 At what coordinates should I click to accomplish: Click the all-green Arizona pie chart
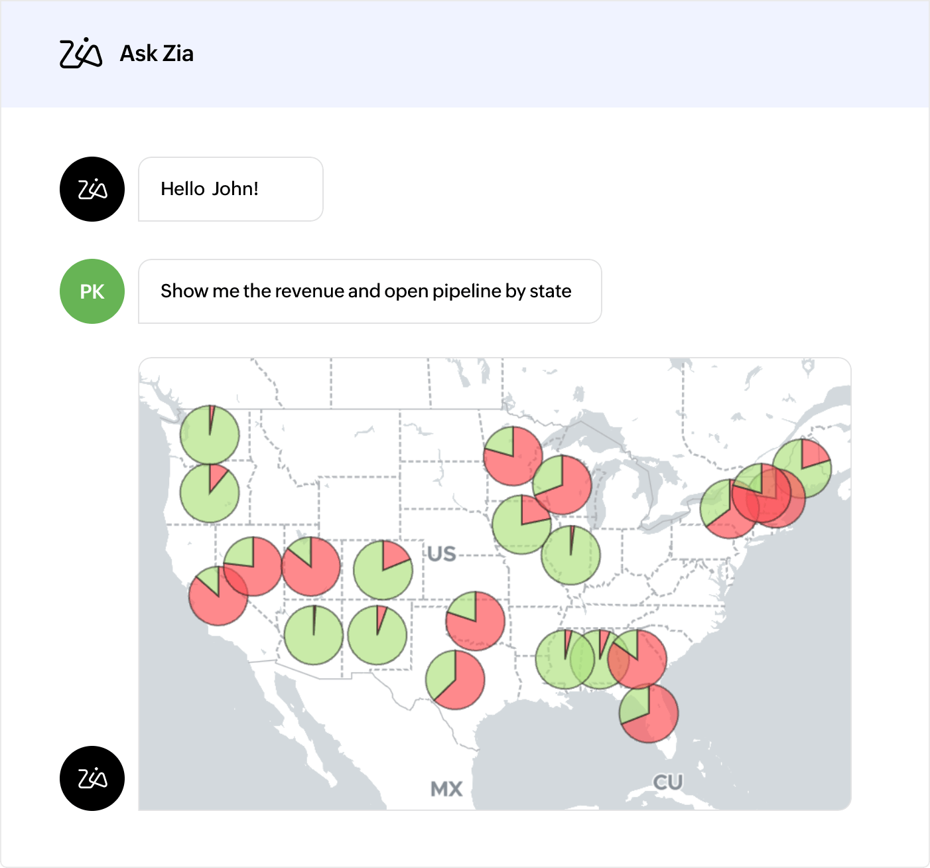[x=314, y=635]
